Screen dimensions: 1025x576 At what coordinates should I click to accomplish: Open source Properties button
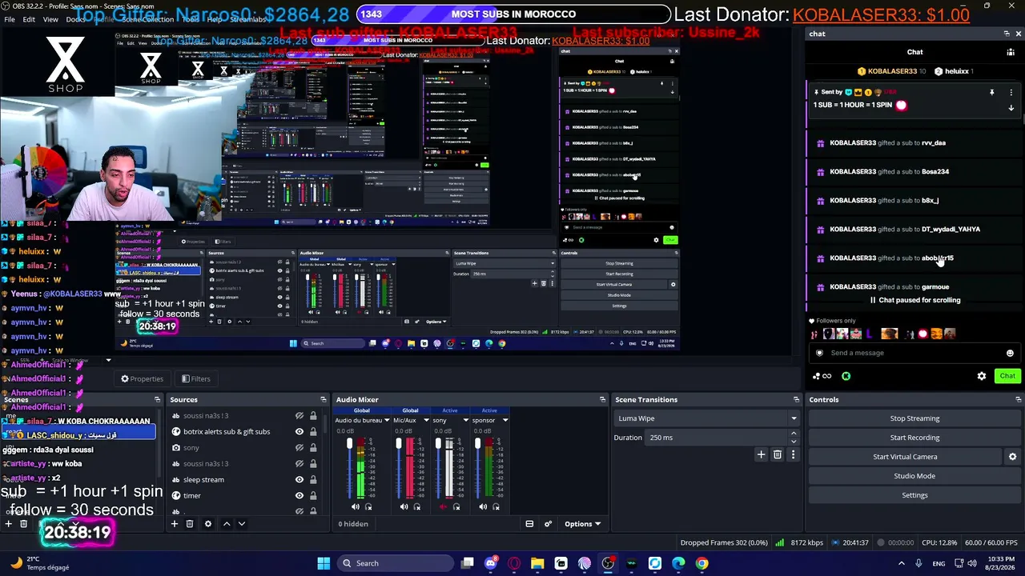[x=142, y=379]
